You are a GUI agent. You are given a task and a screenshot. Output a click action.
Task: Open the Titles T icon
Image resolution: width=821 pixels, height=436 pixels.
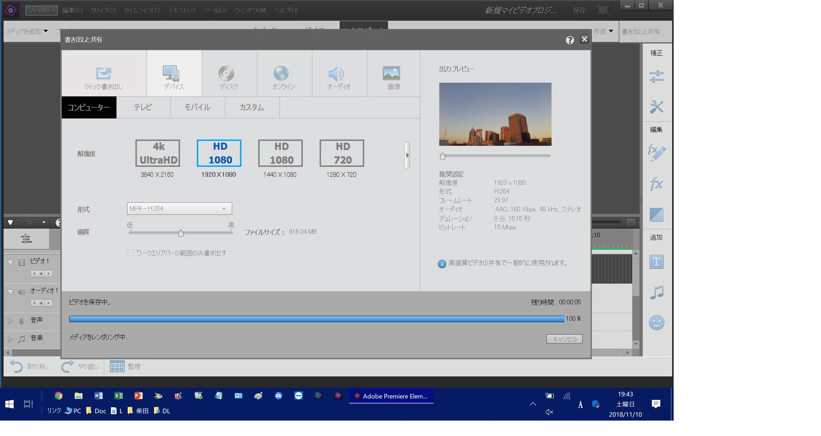(x=656, y=261)
